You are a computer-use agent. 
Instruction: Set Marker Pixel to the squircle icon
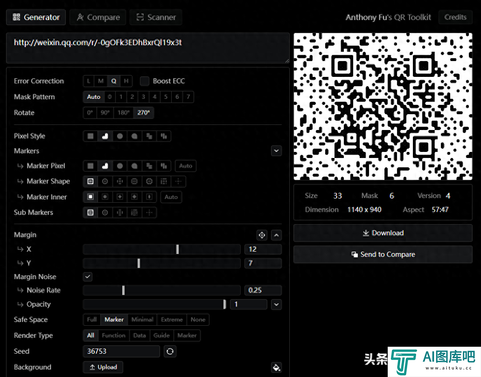click(x=134, y=166)
